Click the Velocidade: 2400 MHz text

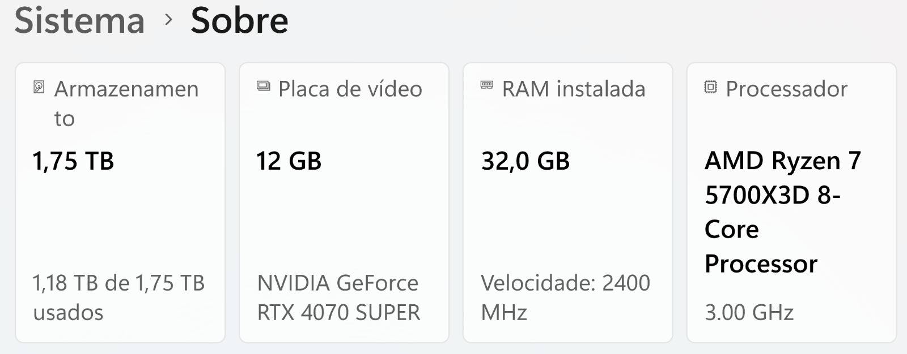point(565,297)
